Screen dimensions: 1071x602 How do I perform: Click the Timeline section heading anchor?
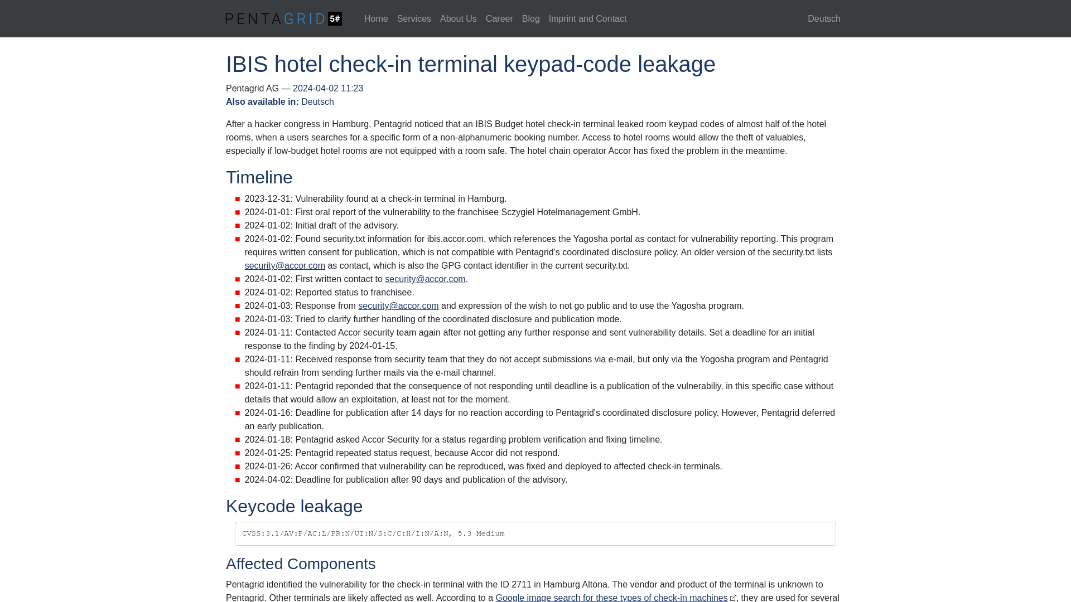pyautogui.click(x=259, y=177)
